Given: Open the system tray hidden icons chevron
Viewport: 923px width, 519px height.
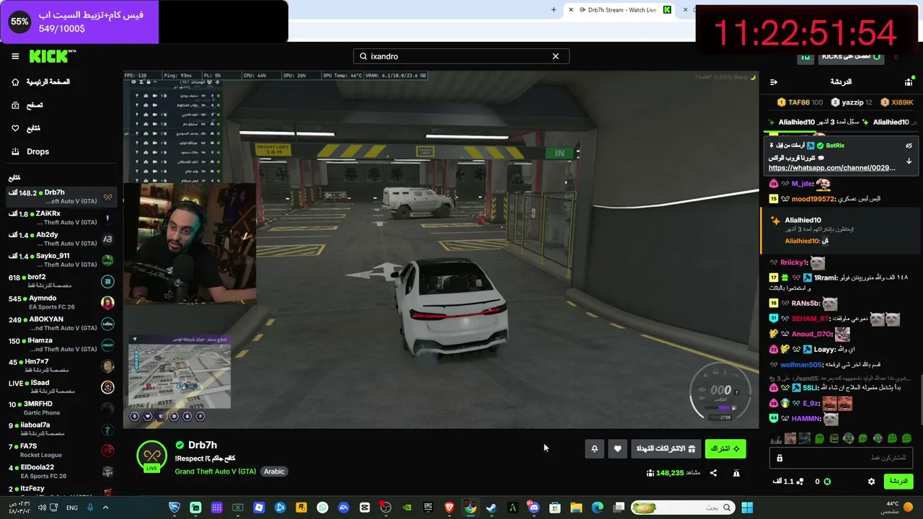Looking at the screenshot, I should click(105, 507).
